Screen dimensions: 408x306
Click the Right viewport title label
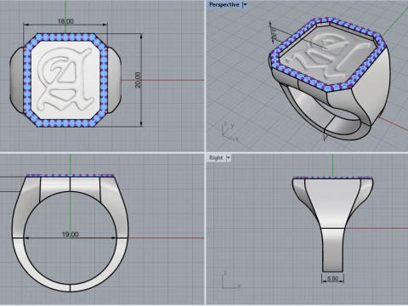coord(216,158)
